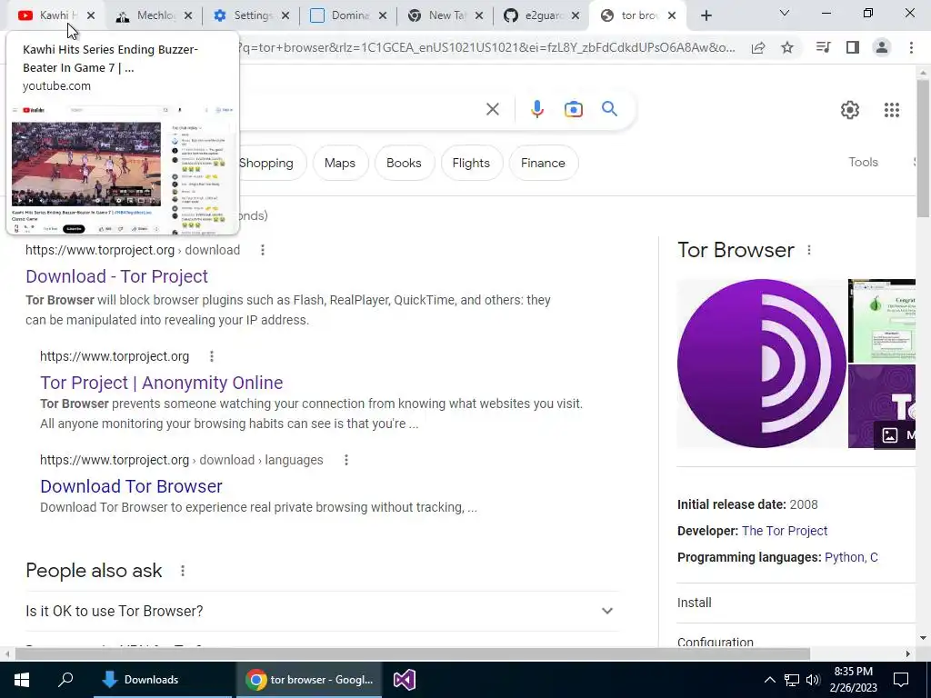
Task: Open Google Lens image search
Action: click(x=573, y=109)
